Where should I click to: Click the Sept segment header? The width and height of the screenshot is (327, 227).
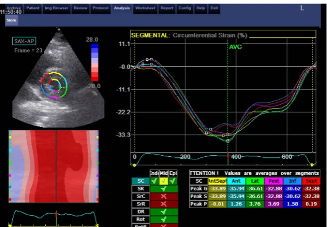point(311,181)
